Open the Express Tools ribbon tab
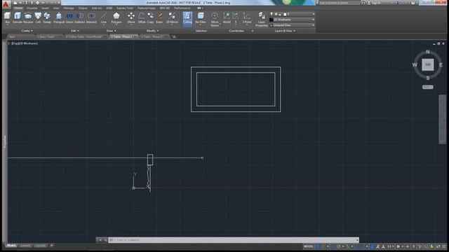The height and width of the screenshot is (252, 449). pyautogui.click(x=125, y=8)
